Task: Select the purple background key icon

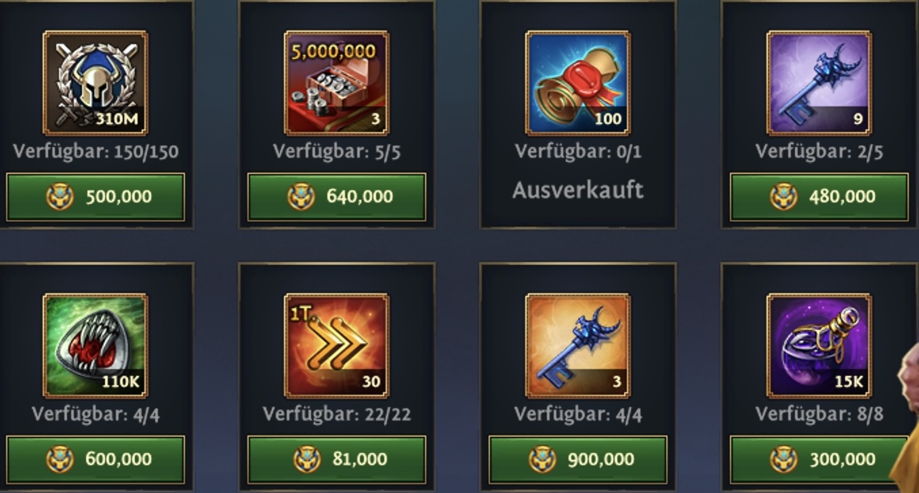Action: (x=819, y=83)
